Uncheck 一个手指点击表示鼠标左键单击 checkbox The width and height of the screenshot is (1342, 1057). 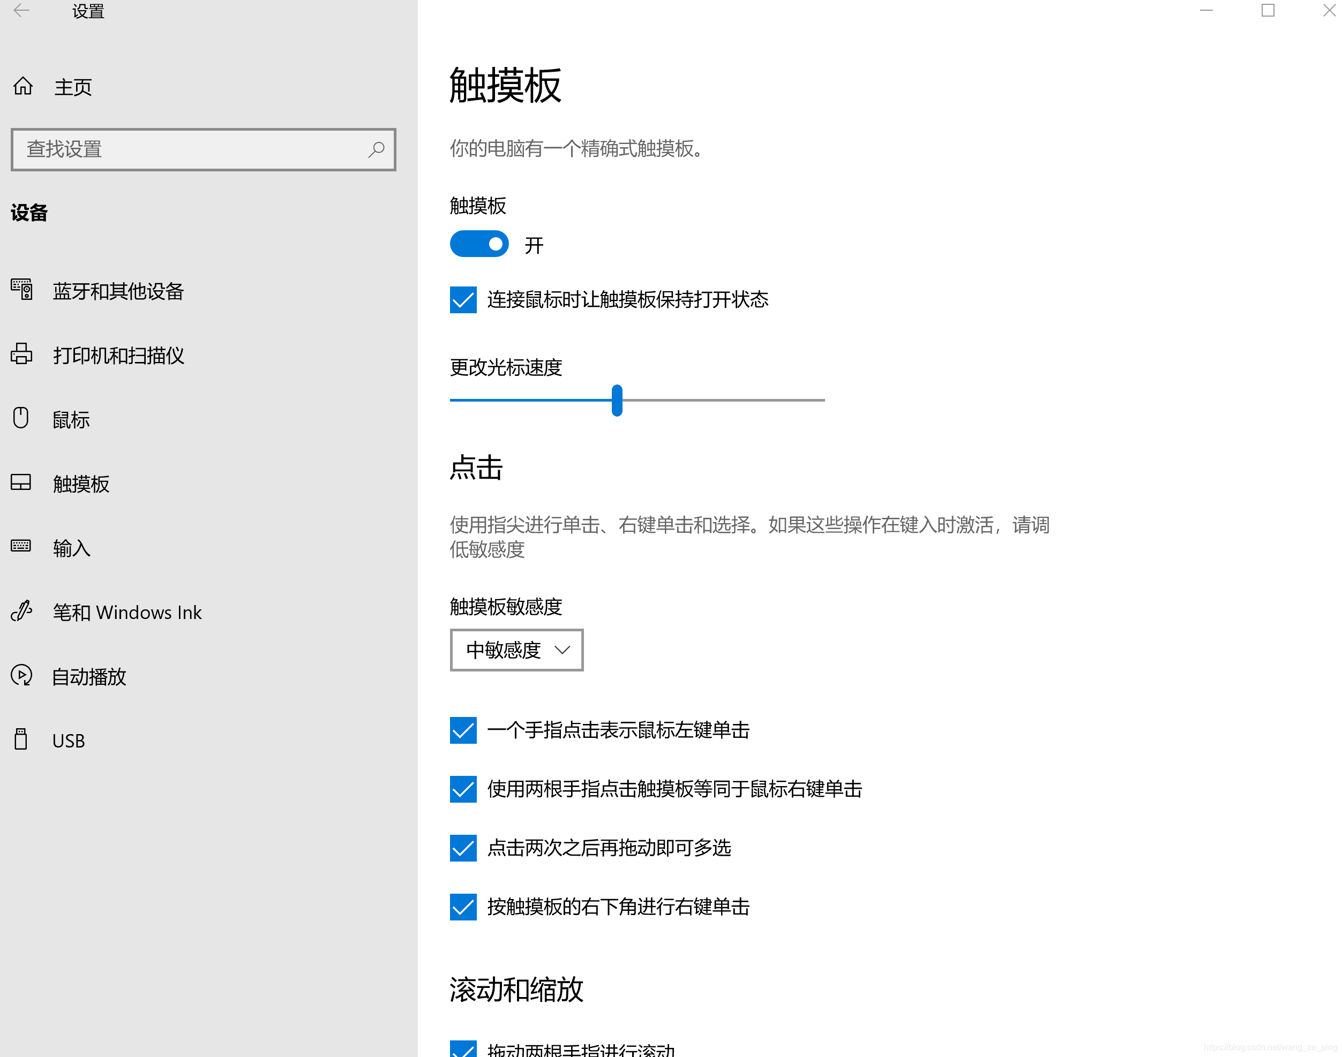tap(463, 730)
